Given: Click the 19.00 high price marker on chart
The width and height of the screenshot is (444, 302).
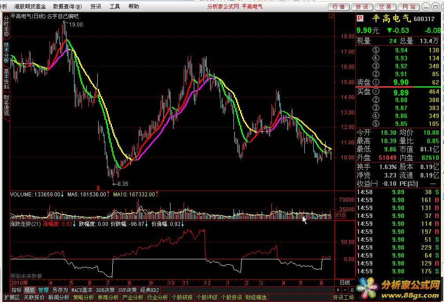Looking at the screenshot, I should [76, 25].
